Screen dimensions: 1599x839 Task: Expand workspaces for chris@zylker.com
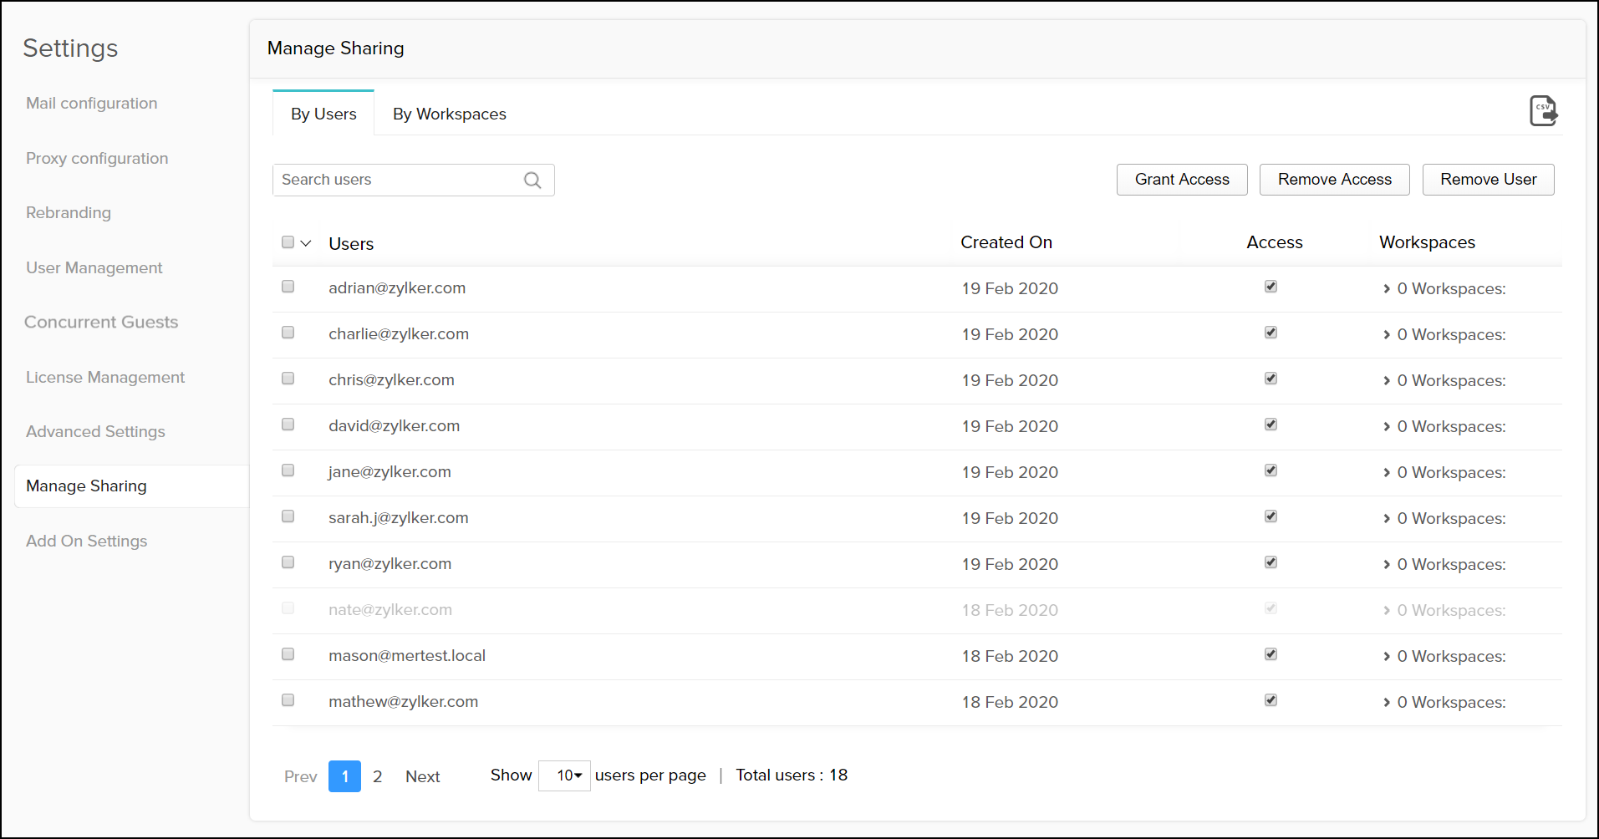pos(1387,380)
